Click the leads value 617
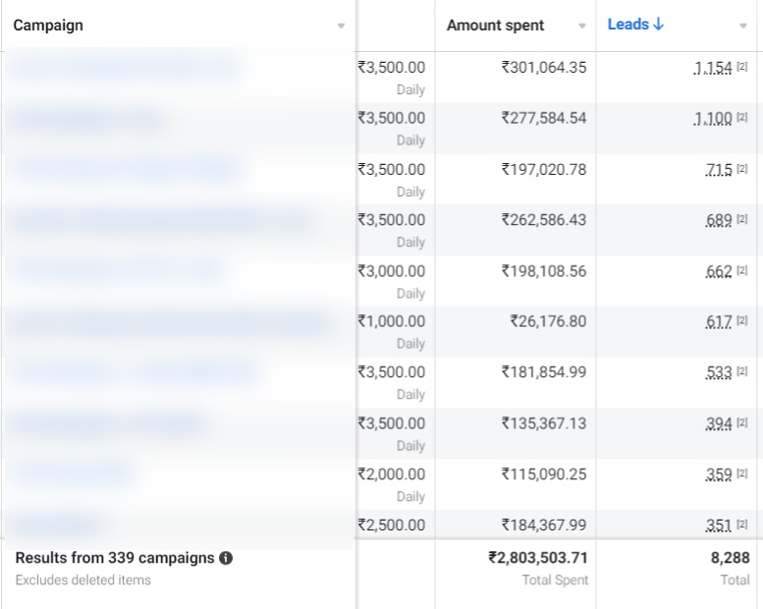This screenshot has width=763, height=609. coord(719,322)
